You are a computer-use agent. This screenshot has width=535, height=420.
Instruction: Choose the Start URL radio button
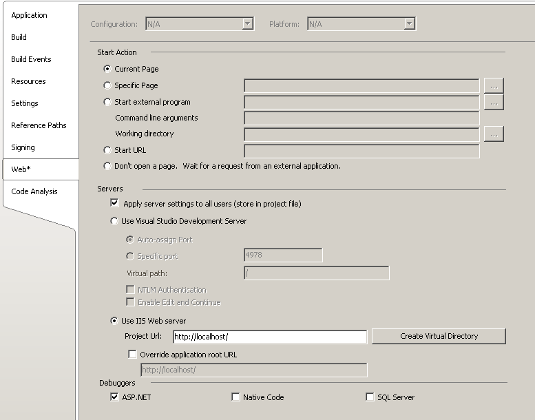pyautogui.click(x=107, y=150)
